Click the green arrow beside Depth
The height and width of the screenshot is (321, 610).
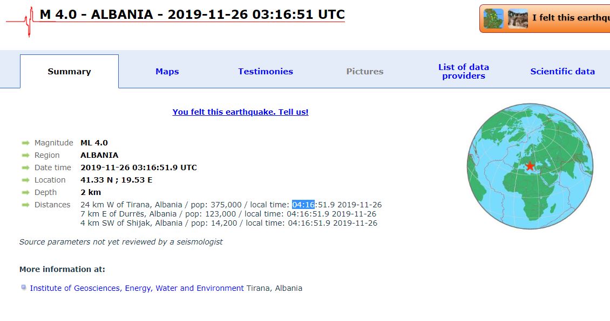click(26, 192)
